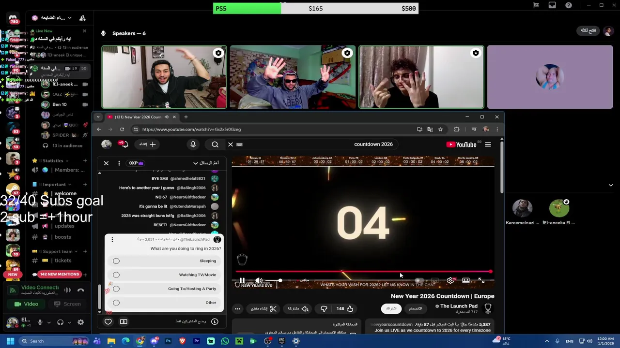Open more actions ellipsis under video
The image size is (620, 348).
[237, 308]
